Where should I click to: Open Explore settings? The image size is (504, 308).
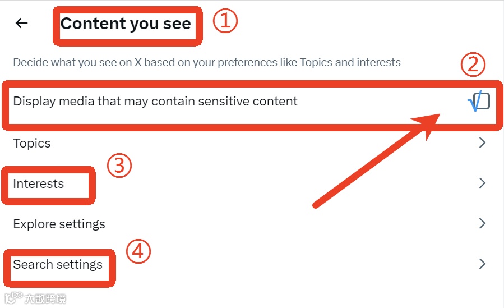(59, 224)
